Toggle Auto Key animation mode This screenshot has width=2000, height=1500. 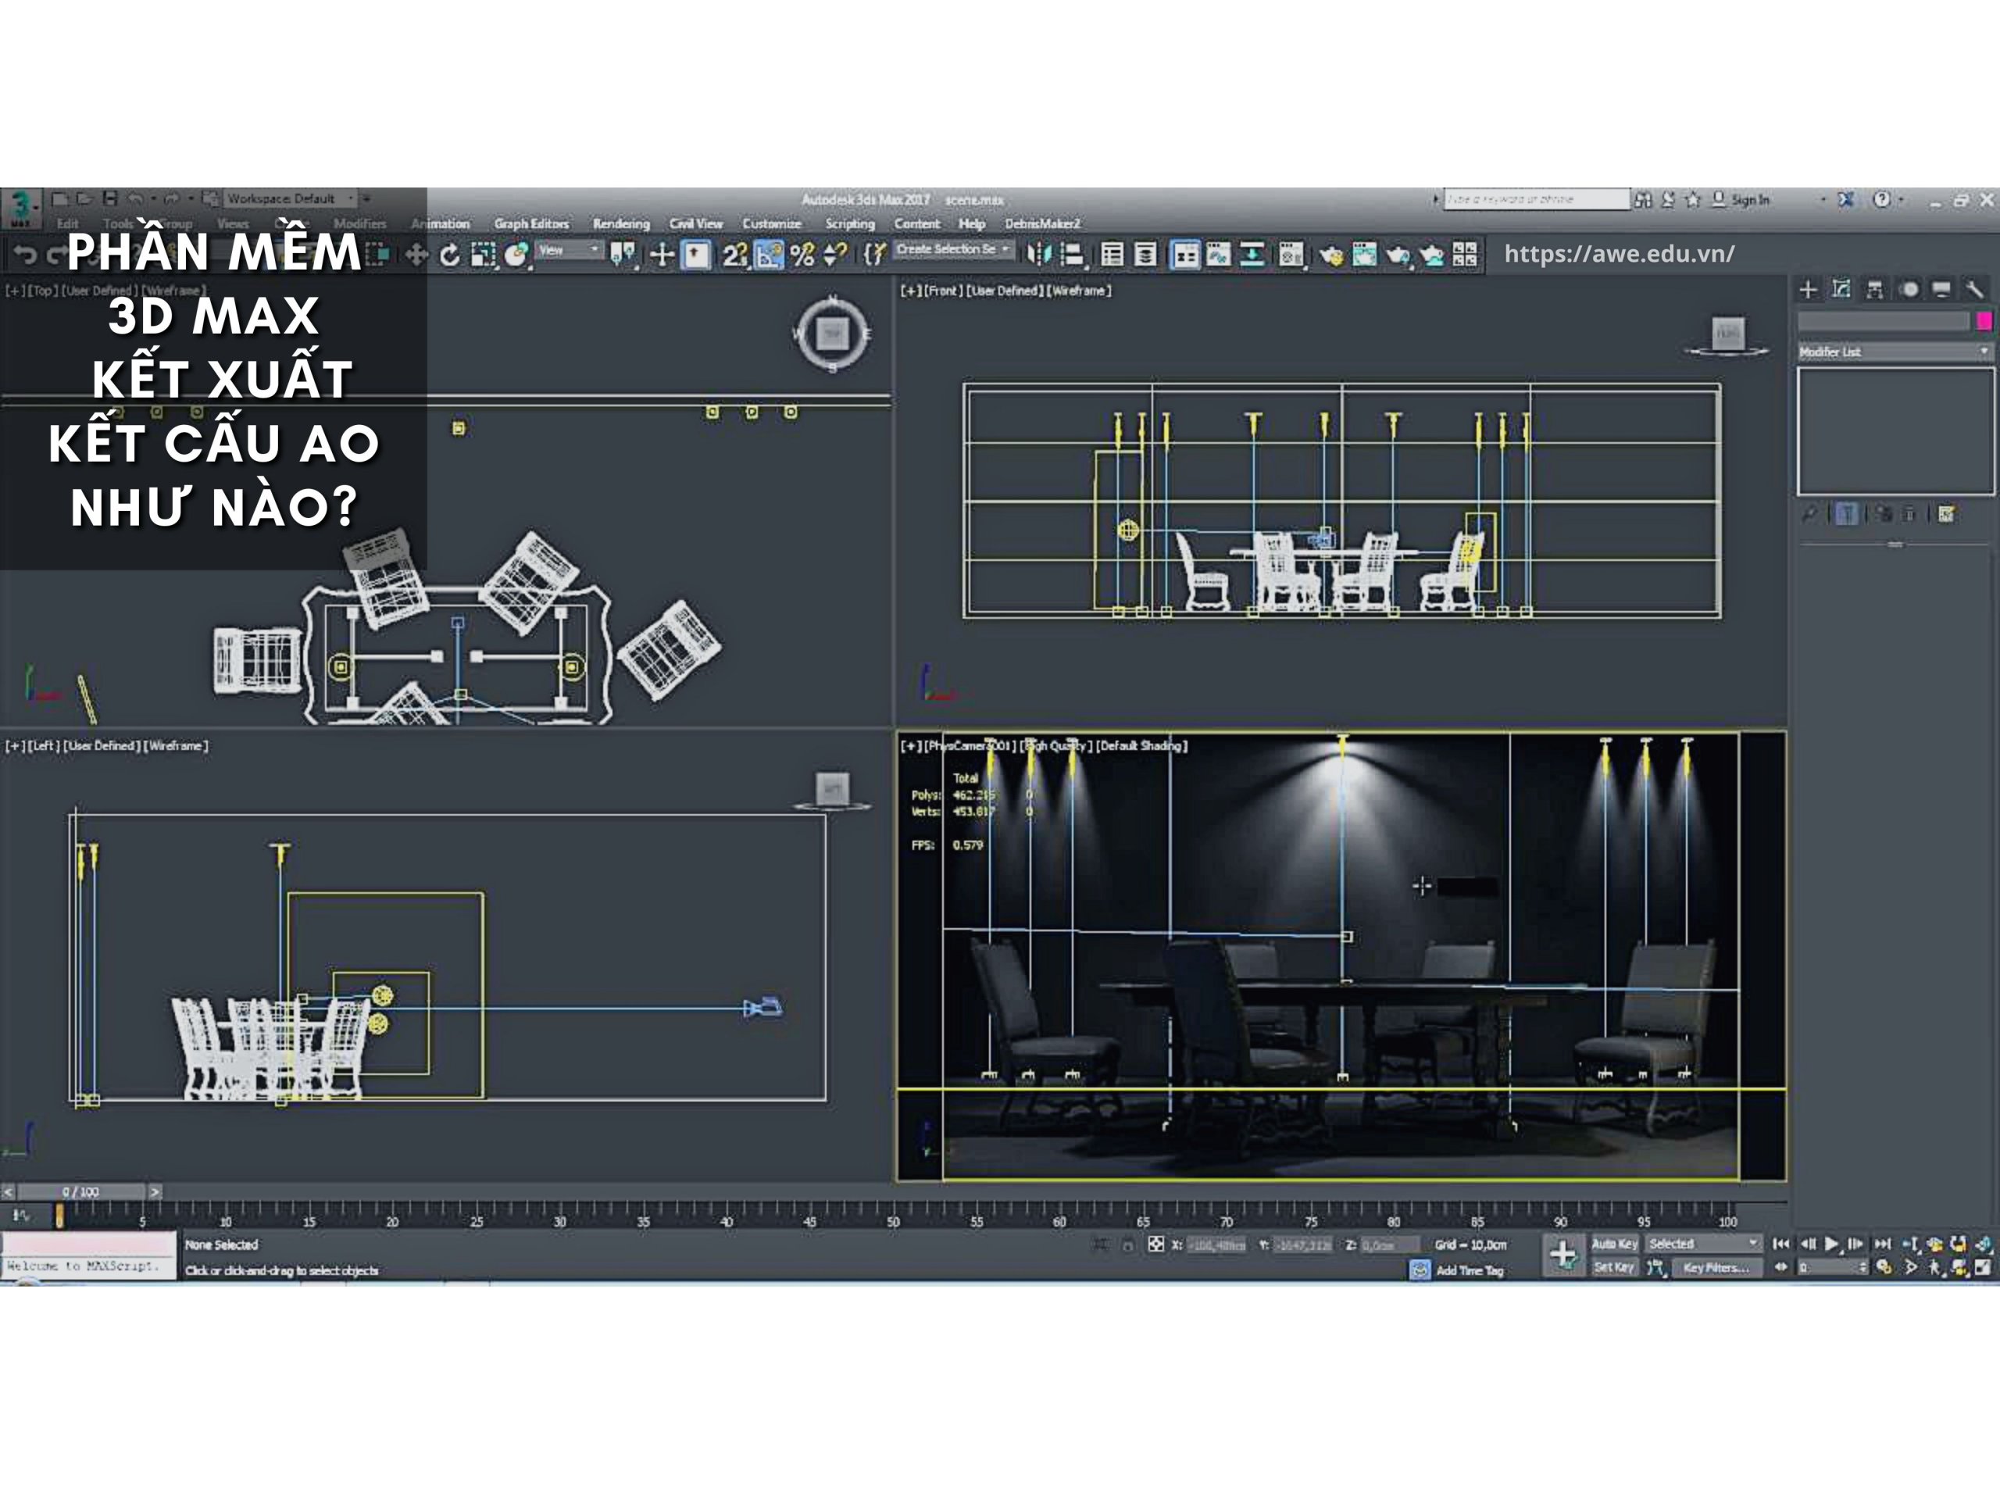[x=1614, y=1244]
